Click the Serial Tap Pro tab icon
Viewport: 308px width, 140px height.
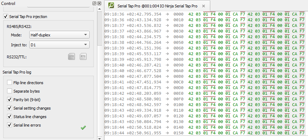pyautogui.click(x=111, y=6)
